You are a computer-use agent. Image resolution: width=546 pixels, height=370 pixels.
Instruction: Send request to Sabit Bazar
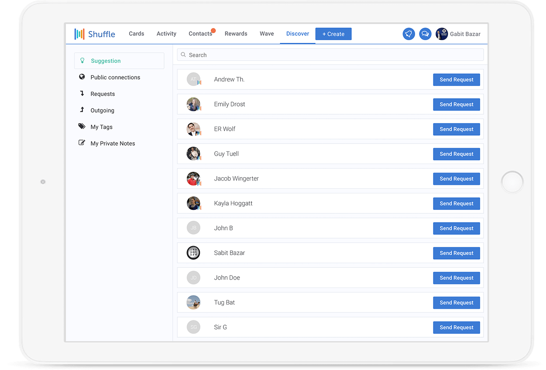pos(456,253)
